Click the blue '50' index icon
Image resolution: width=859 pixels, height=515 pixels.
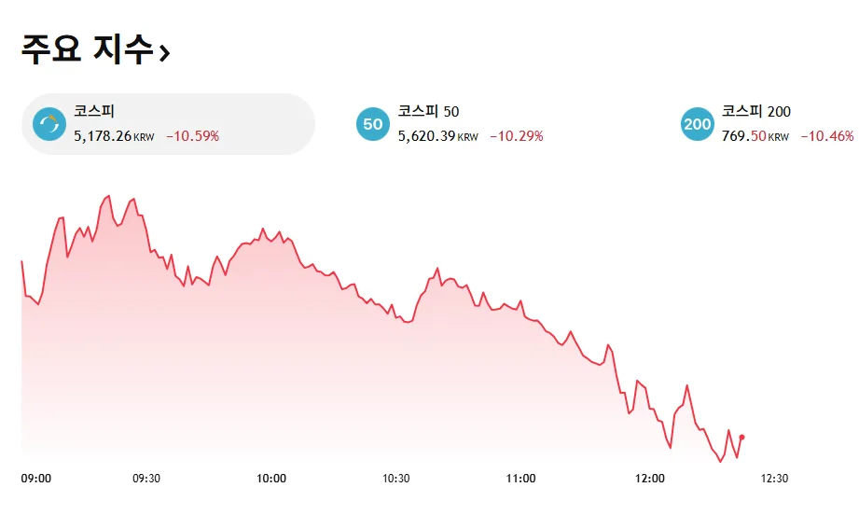click(373, 123)
